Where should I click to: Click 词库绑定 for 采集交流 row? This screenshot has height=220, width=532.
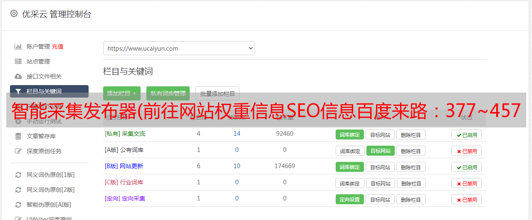pyautogui.click(x=350, y=134)
